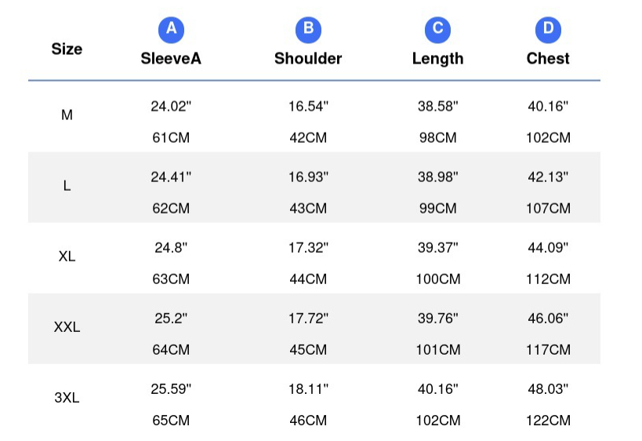Select the Size column header
This screenshot has width=642, height=441.
(67, 49)
